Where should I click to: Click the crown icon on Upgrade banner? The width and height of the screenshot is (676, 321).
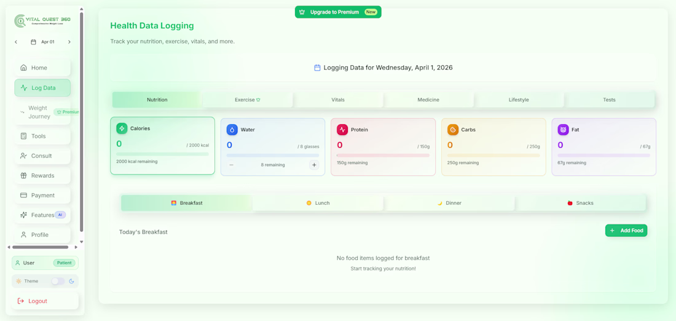coord(302,12)
